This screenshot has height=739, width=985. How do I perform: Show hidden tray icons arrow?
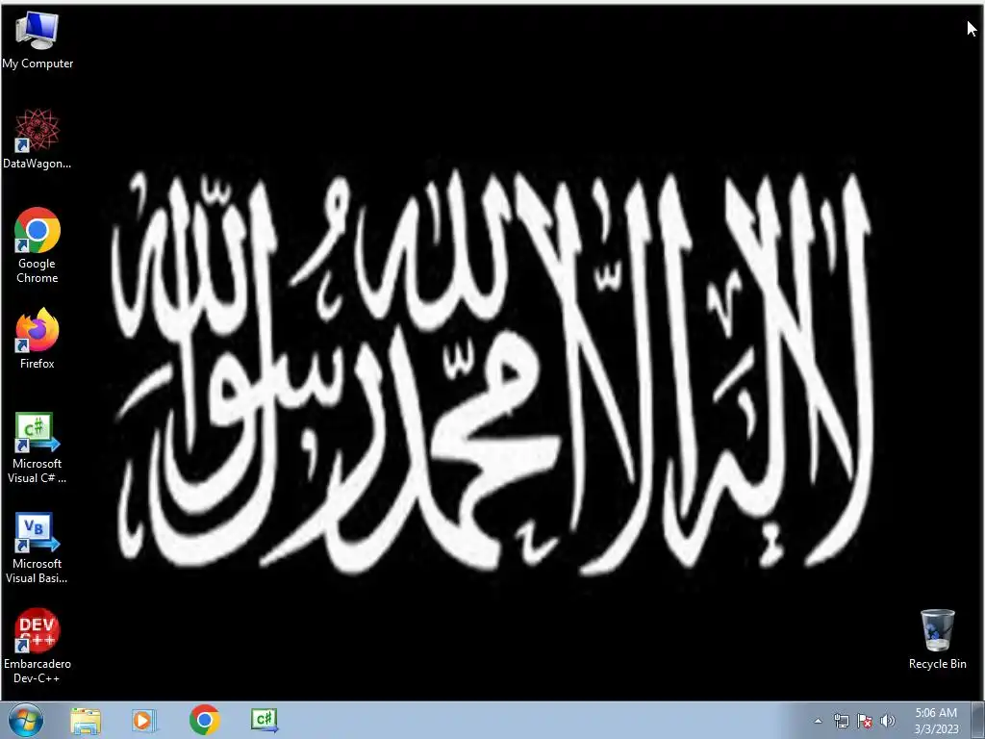[818, 721]
